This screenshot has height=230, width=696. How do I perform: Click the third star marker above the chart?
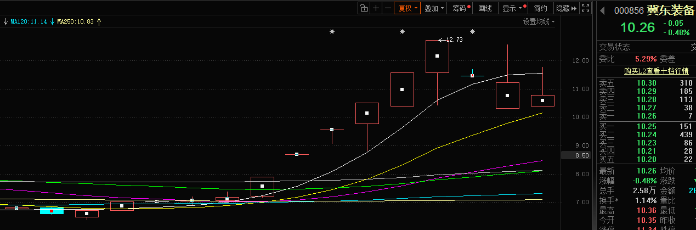tap(472, 32)
